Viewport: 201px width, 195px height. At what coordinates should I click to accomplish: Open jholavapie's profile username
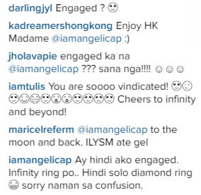(x=33, y=57)
